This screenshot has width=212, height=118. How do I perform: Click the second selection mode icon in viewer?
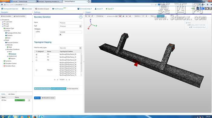click(x=124, y=16)
